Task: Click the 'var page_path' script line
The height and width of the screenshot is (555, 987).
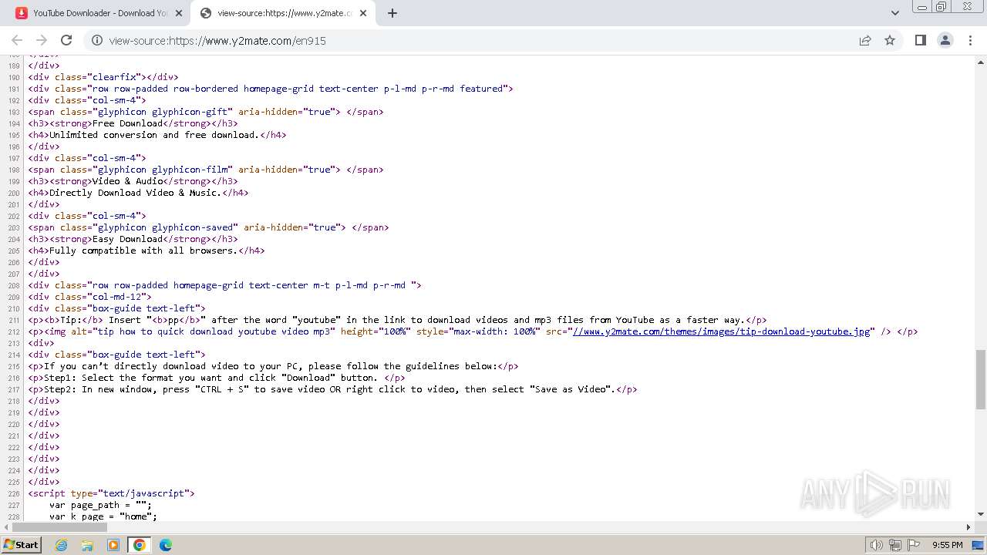Action: point(101,505)
